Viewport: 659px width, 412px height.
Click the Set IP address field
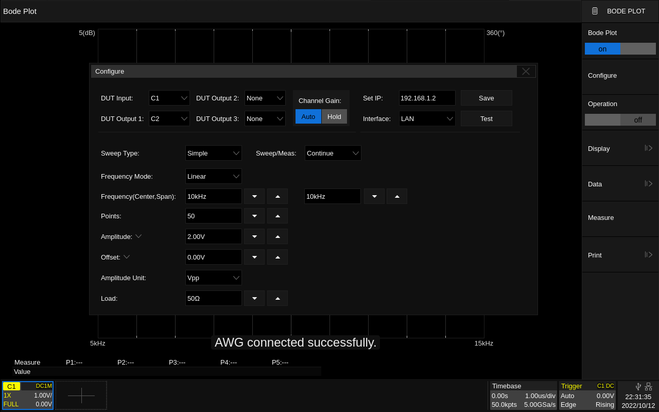coord(427,98)
